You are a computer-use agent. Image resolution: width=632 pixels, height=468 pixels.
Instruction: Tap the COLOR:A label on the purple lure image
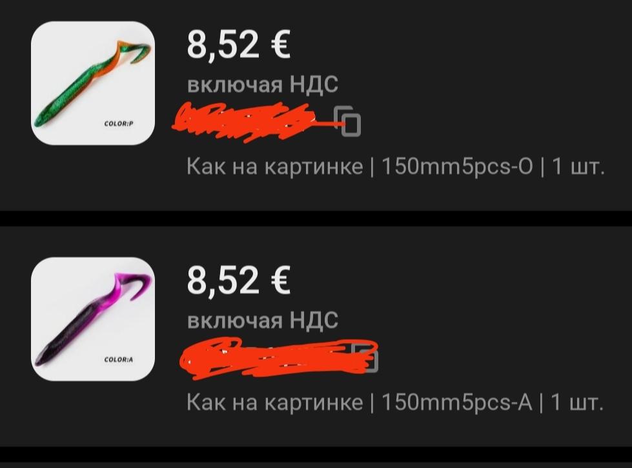119,359
